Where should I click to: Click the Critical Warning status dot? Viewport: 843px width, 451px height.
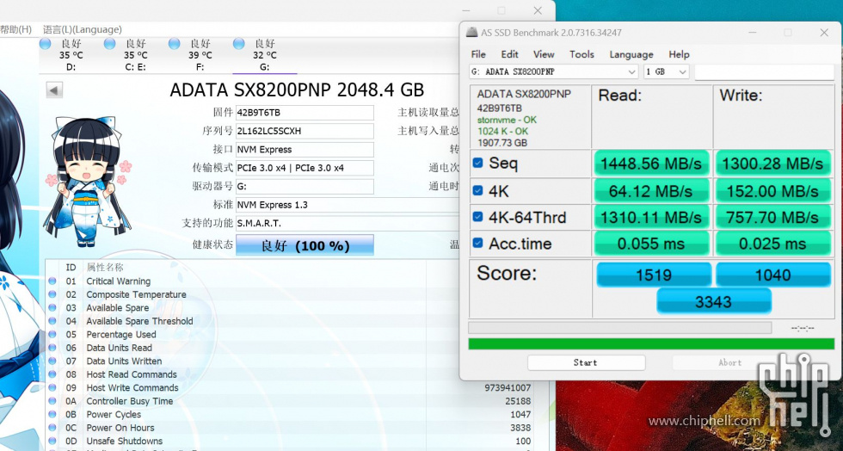point(52,281)
